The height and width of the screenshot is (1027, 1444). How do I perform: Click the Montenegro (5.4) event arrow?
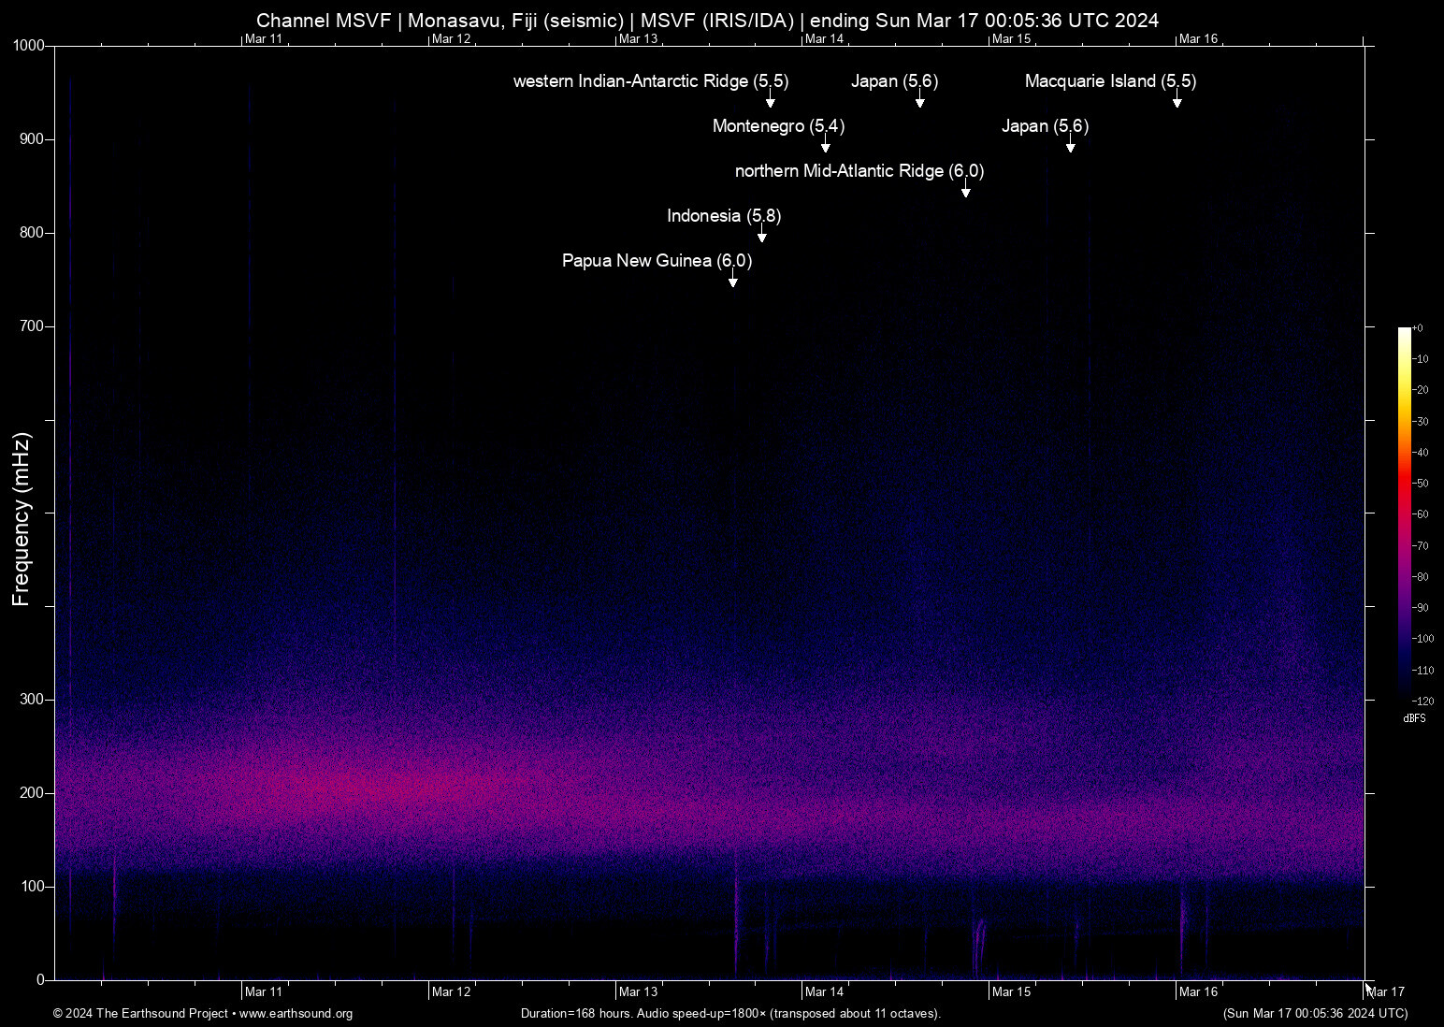pyautogui.click(x=826, y=145)
